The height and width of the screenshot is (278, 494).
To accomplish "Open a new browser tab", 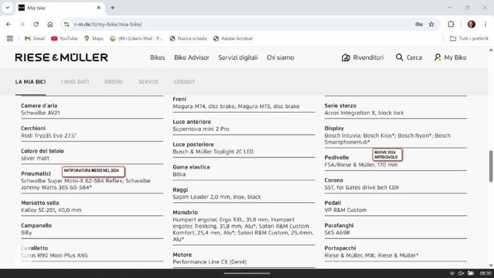I will [112, 8].
